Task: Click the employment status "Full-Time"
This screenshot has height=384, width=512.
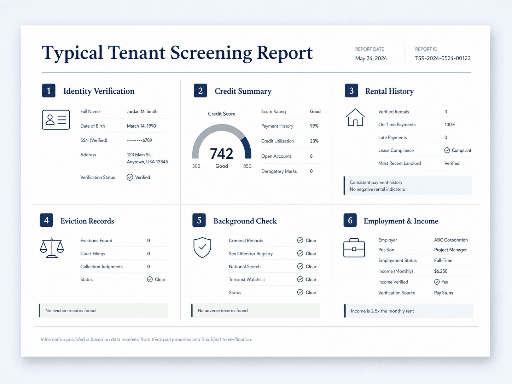Action: (443, 260)
